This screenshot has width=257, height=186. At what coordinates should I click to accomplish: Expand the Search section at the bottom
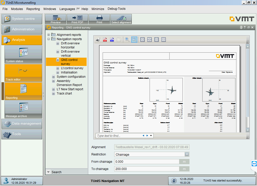48,172
